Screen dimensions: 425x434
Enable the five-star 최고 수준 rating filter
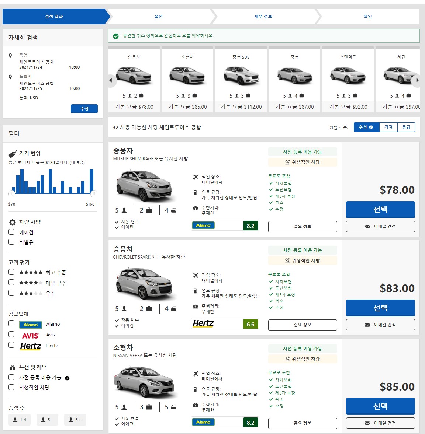11,272
